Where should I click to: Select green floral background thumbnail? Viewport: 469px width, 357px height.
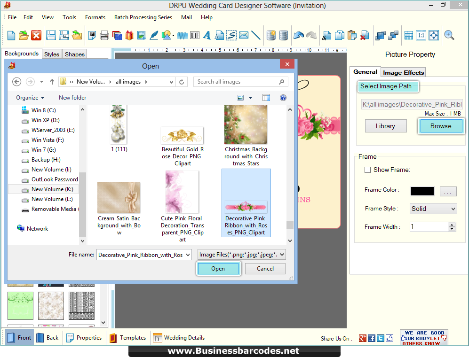20,306
